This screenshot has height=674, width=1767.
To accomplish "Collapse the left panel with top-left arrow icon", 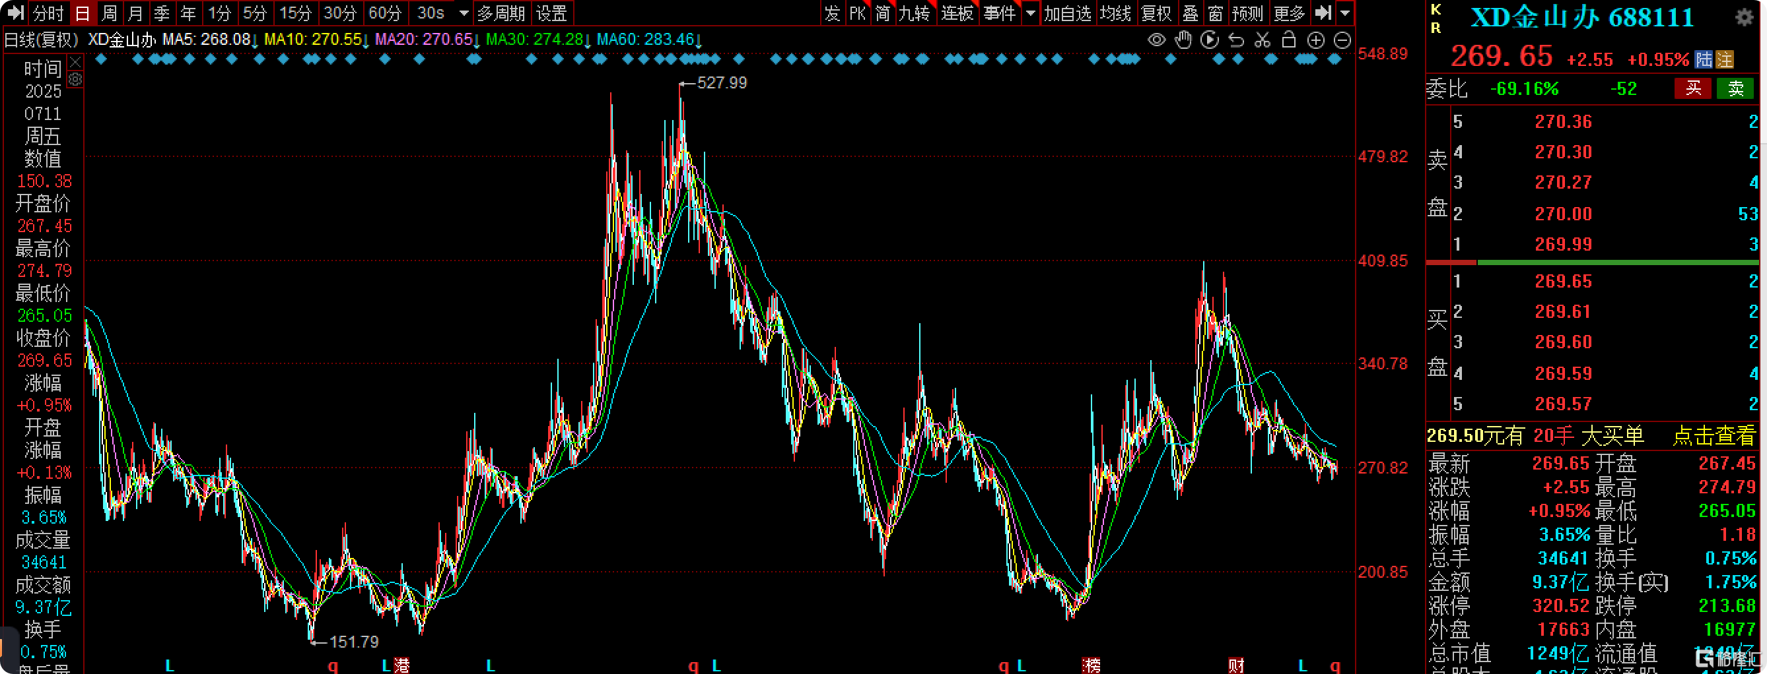I will point(15,13).
